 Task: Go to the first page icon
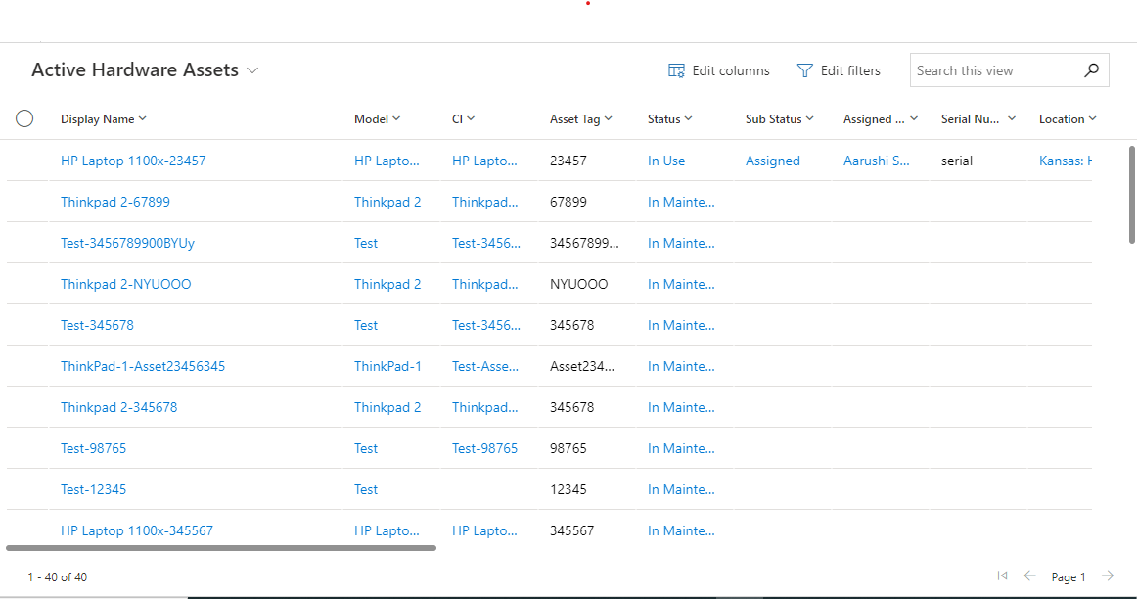coord(1002,576)
